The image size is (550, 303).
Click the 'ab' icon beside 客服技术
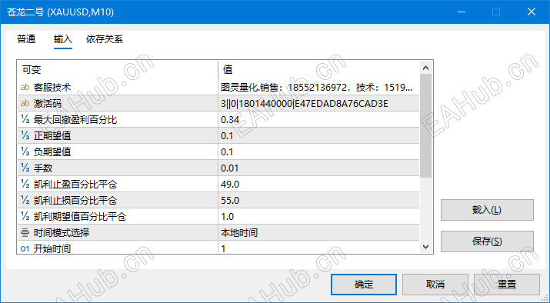coord(25,87)
